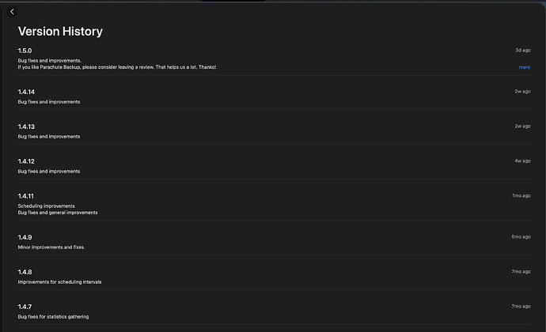This screenshot has width=546, height=332.
Task: Click the "3d ago" timestamp
Action: pos(522,50)
